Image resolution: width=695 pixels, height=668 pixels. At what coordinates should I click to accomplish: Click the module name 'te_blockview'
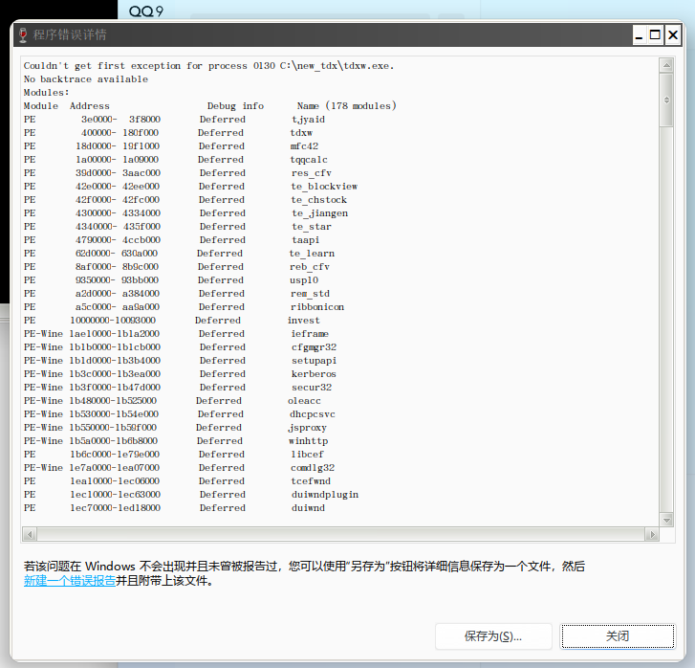pyautogui.click(x=324, y=187)
